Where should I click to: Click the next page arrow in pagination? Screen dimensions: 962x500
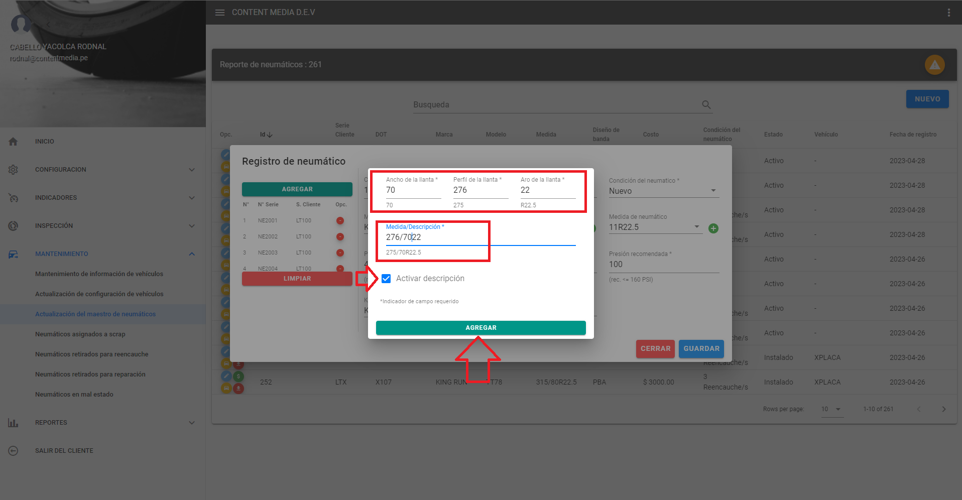(x=943, y=409)
